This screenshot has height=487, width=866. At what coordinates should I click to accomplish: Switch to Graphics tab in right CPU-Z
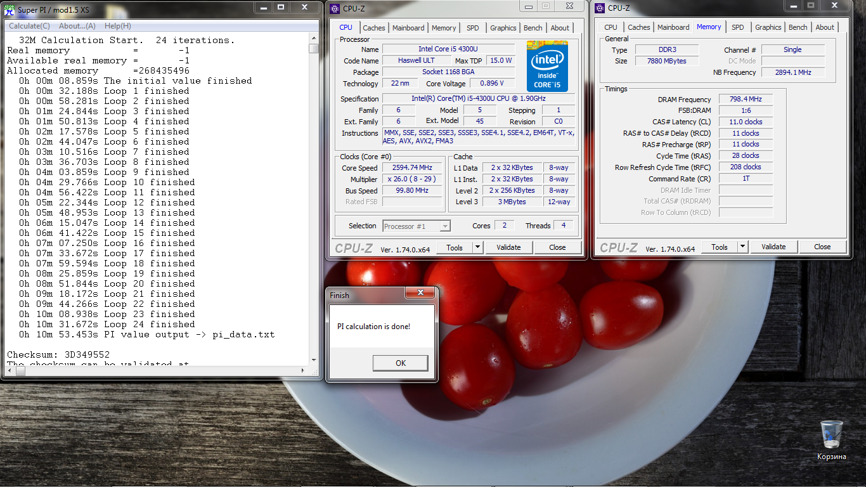pos(768,27)
